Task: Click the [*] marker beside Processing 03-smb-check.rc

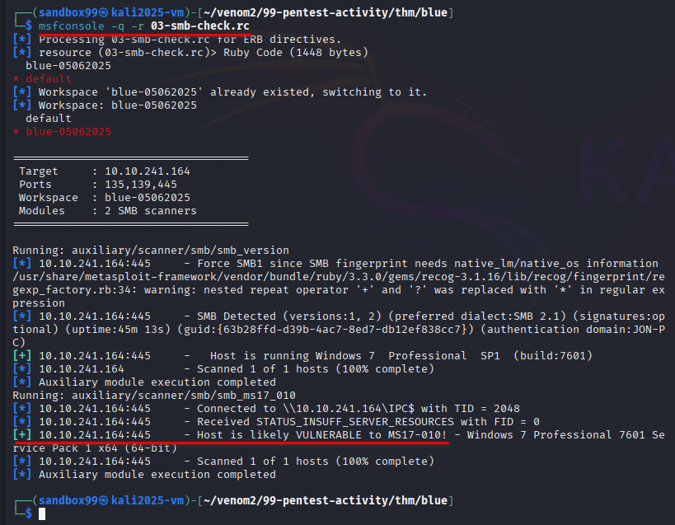Action: (x=22, y=40)
